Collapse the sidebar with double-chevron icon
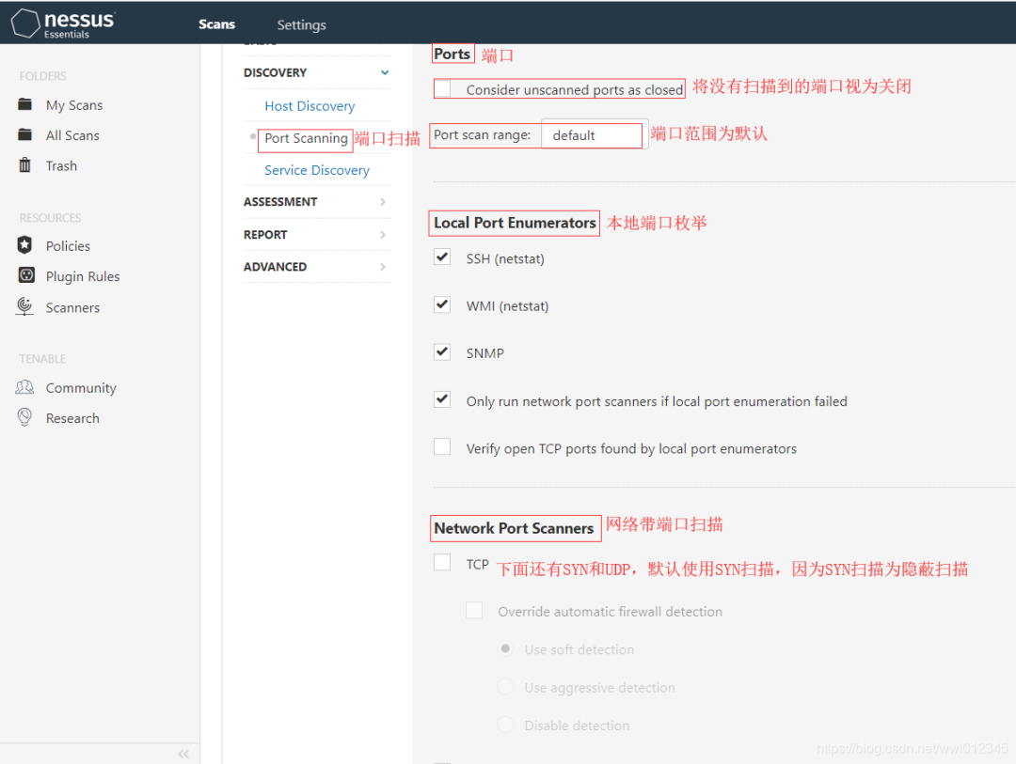This screenshot has width=1016, height=764. [183, 754]
